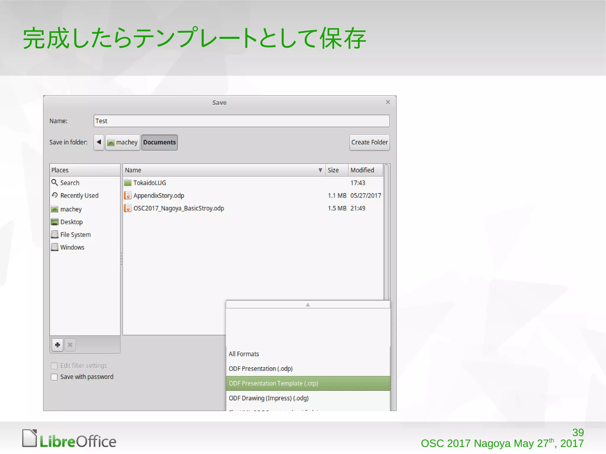606x454 pixels.
Task: Remove bookmark with the x button
Action: 70,345
